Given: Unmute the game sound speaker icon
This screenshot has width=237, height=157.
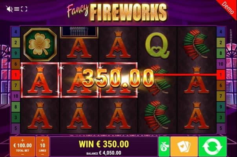Looking at the screenshot, I should (x=9, y=9).
